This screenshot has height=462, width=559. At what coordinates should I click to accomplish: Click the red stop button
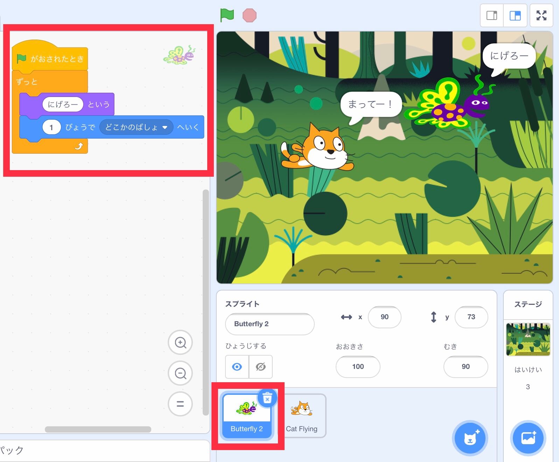coord(250,15)
